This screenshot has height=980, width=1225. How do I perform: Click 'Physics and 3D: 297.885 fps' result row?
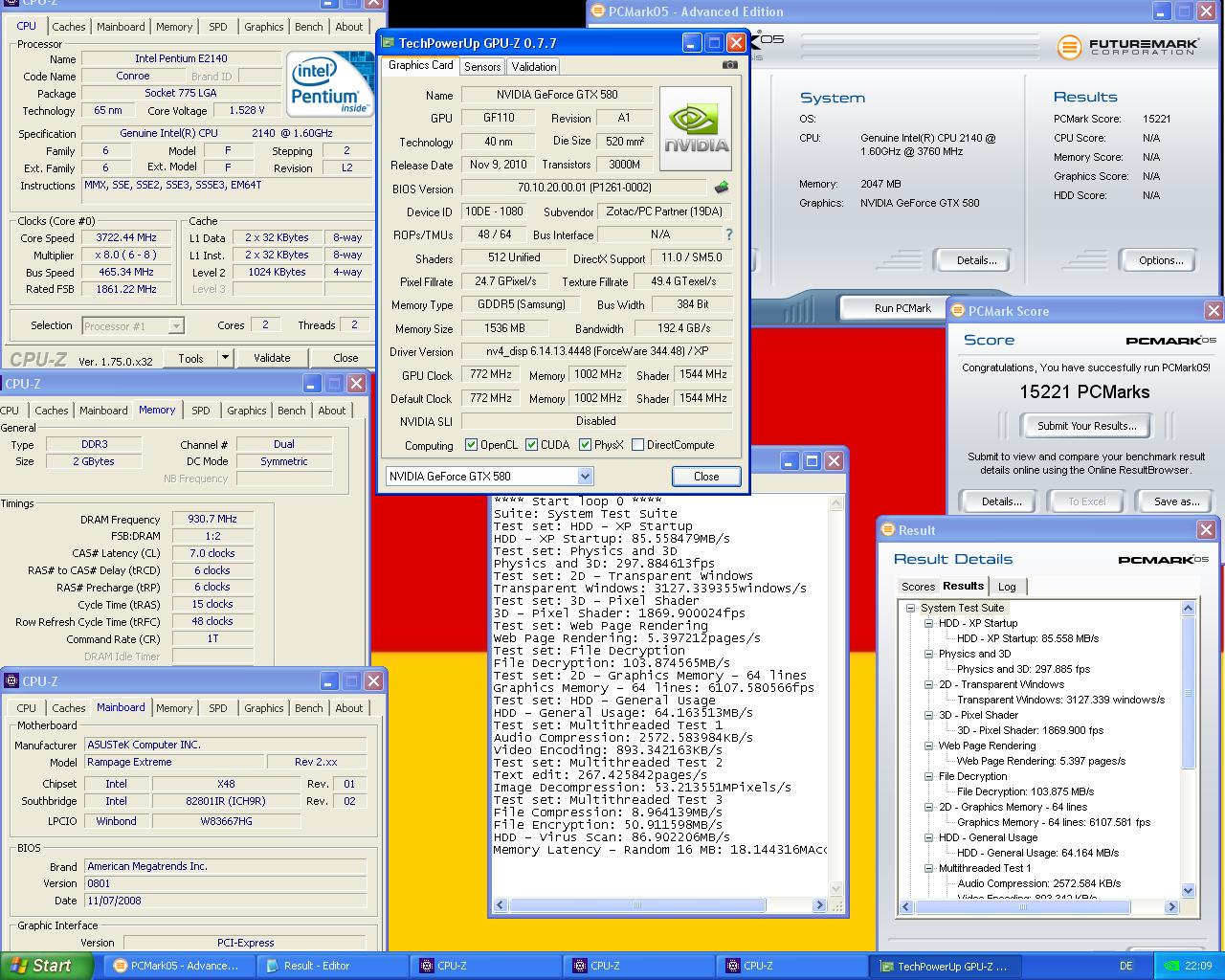tap(1024, 670)
